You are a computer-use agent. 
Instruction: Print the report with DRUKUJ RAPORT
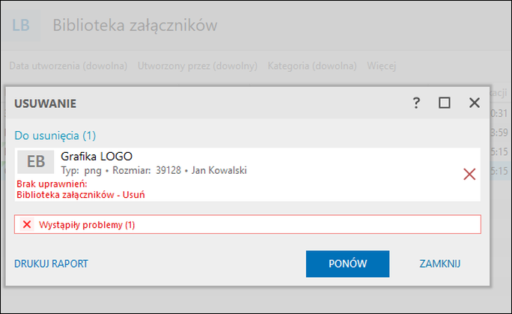point(51,264)
